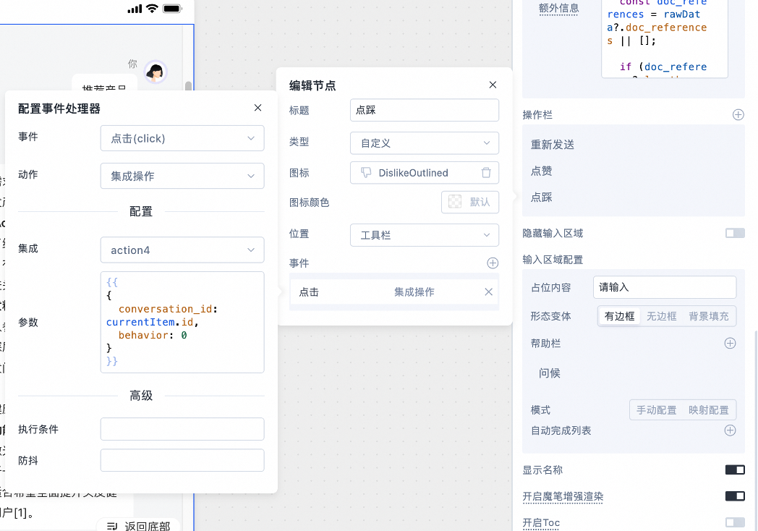The image size is (758, 531).
Task: Click the 开启Toc label
Action: click(541, 523)
